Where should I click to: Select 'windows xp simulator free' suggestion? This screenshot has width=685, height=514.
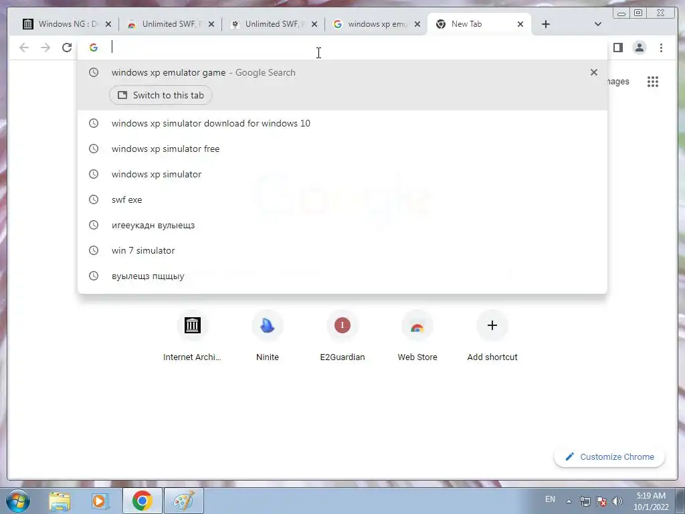coord(342,149)
